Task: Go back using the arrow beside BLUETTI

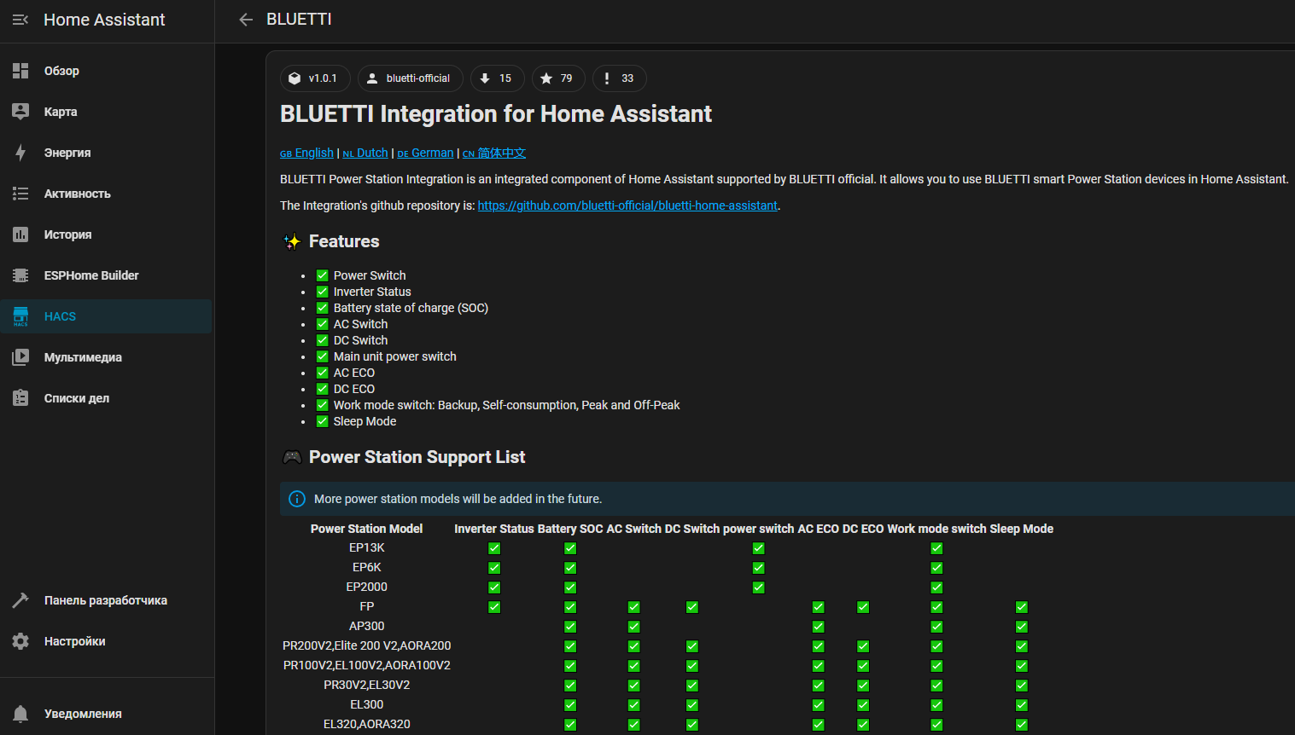Action: tap(246, 20)
